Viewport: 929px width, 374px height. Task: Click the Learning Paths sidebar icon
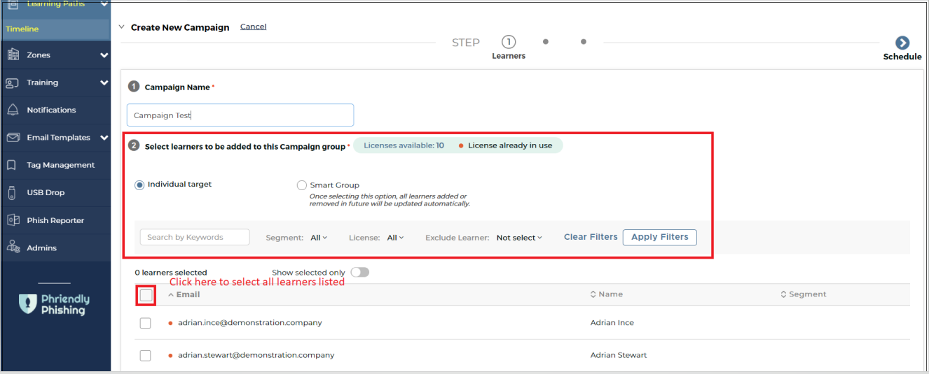(x=13, y=4)
